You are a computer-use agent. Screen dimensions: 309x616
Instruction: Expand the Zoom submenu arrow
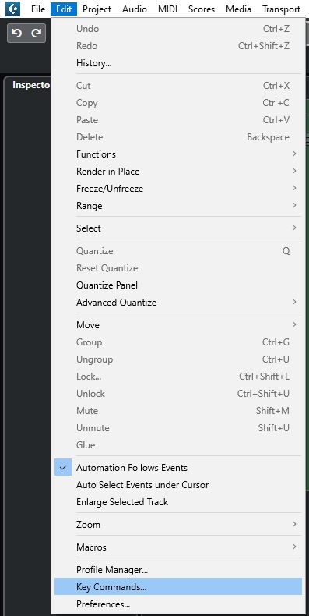(294, 525)
